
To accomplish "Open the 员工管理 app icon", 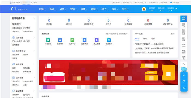I will (x=97, y=40).
